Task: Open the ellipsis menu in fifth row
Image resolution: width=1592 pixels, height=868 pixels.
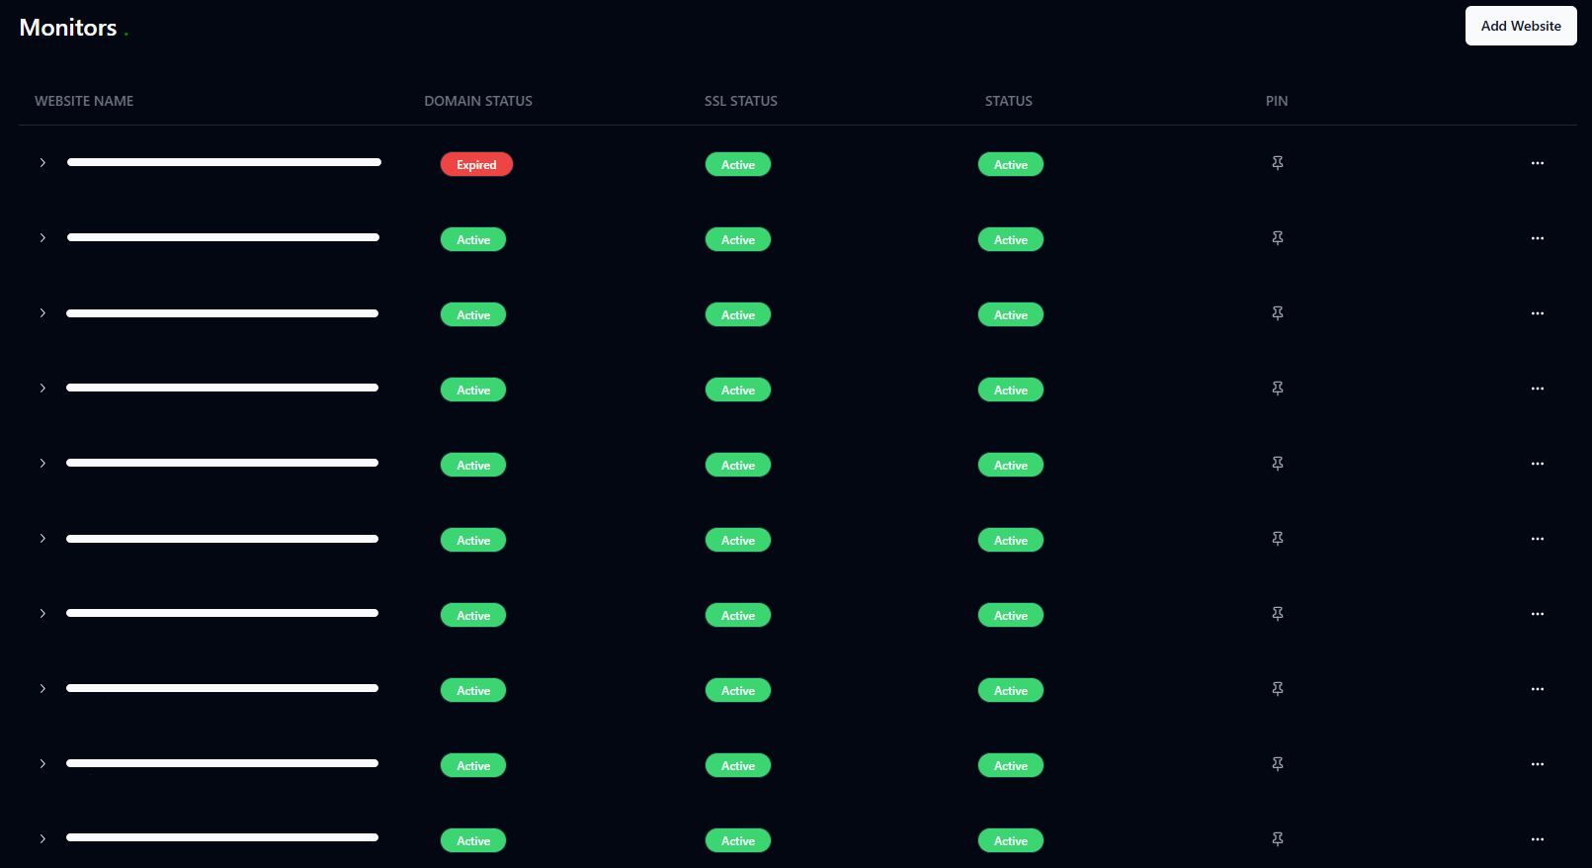Action: pyautogui.click(x=1537, y=464)
